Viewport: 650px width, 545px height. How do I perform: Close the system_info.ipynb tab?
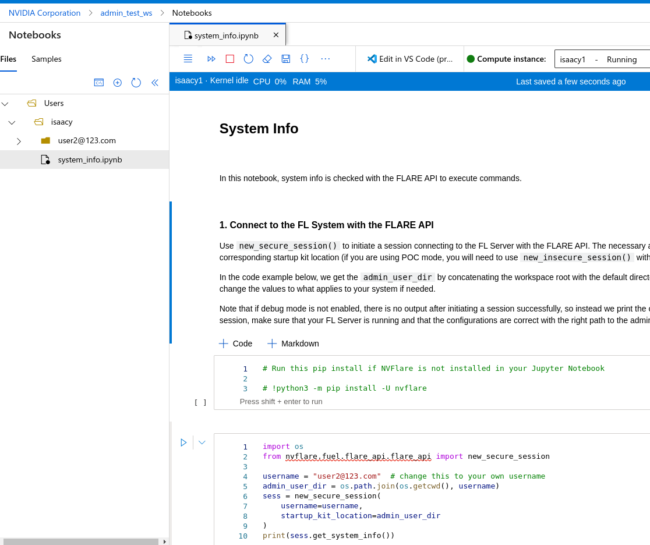tap(276, 36)
